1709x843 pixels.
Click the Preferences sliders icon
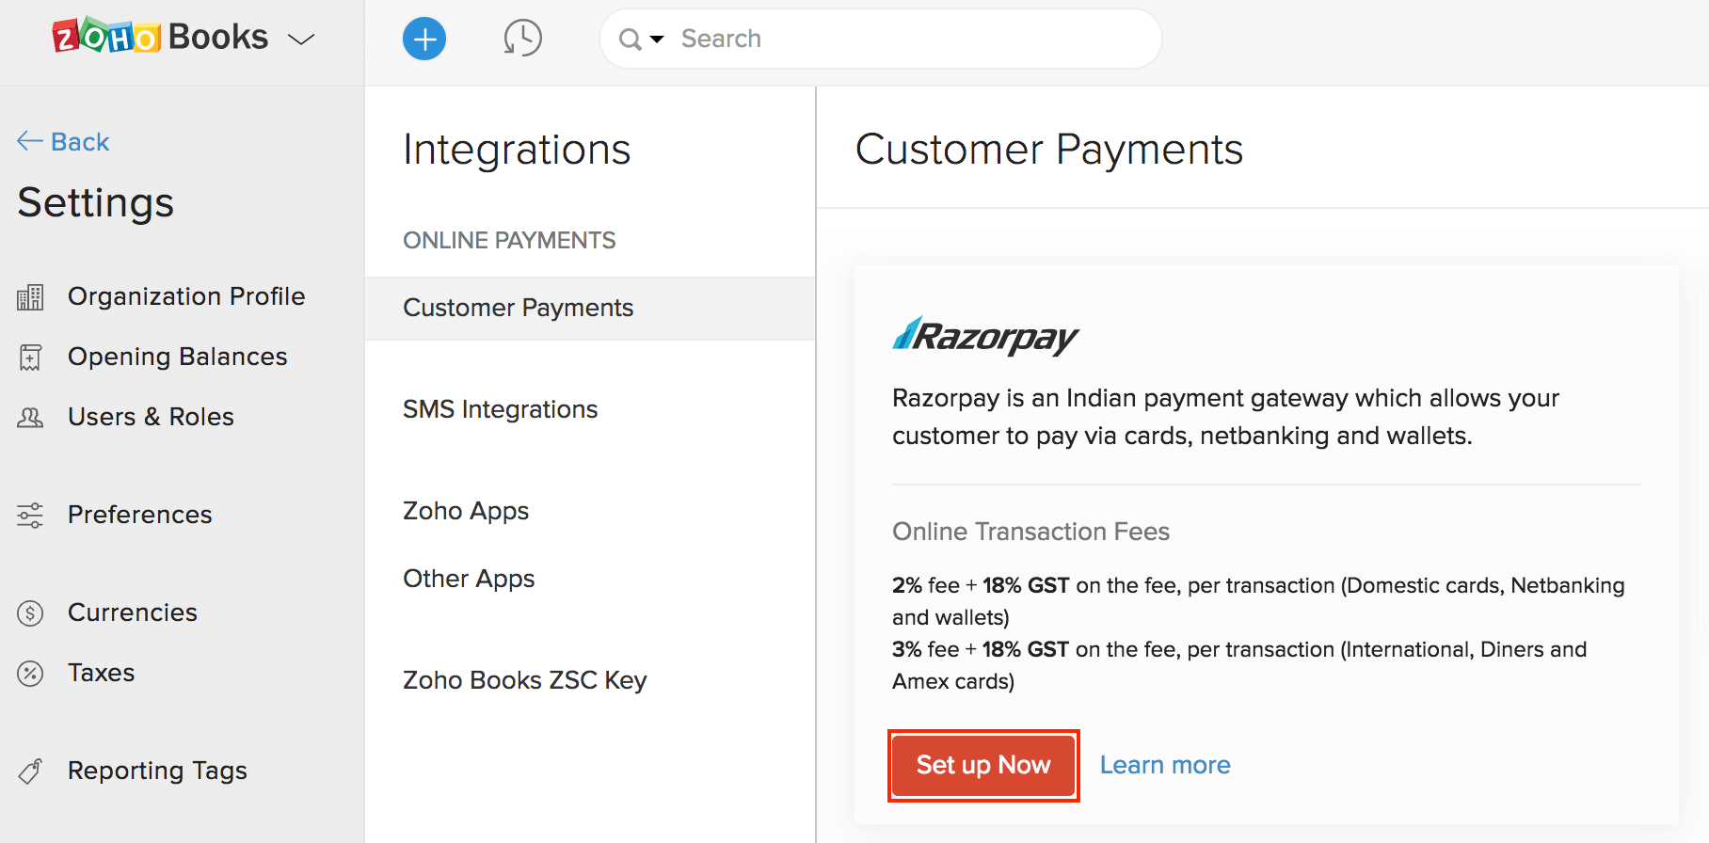point(30,515)
